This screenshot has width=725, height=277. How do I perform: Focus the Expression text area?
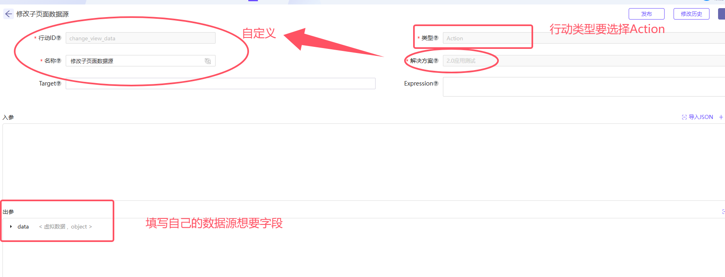click(x=584, y=87)
